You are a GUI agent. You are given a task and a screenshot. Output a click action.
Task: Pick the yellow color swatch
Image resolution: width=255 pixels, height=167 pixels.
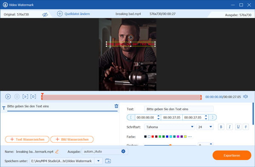185,136
